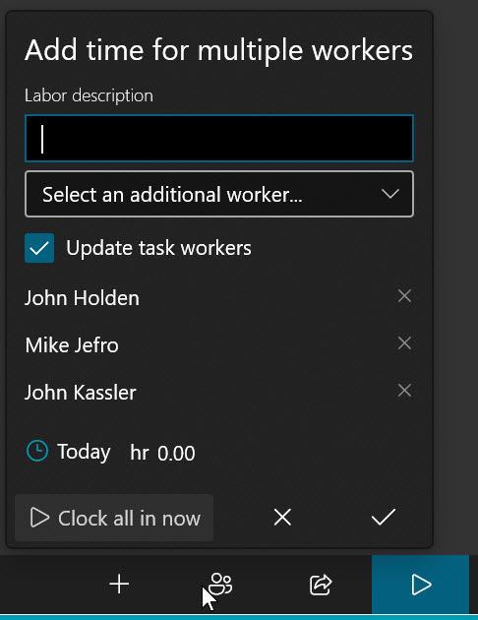The height and width of the screenshot is (620, 478).
Task: Click the Today date label
Action: tap(84, 452)
